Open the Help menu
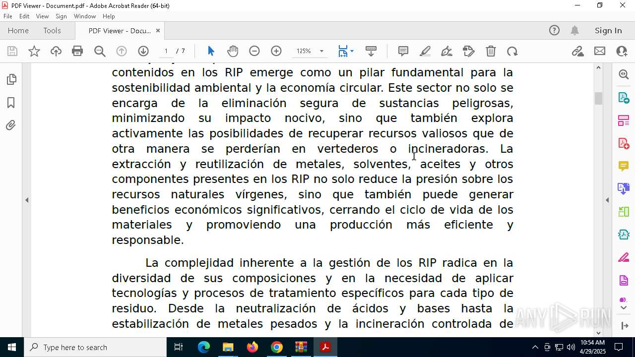 click(109, 16)
